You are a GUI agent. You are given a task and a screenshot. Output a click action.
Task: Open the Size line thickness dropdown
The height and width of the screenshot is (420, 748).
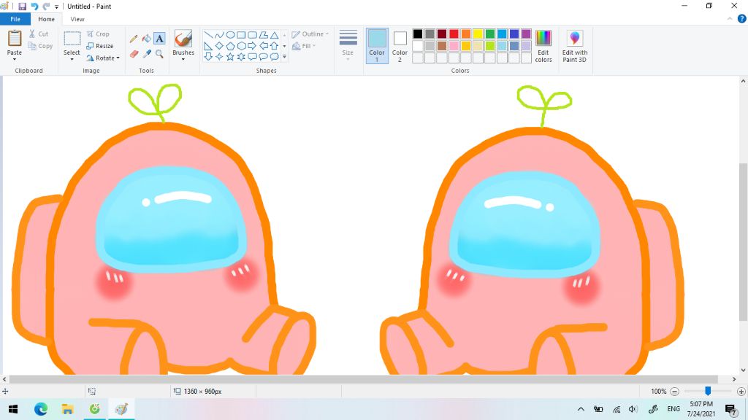pos(348,44)
